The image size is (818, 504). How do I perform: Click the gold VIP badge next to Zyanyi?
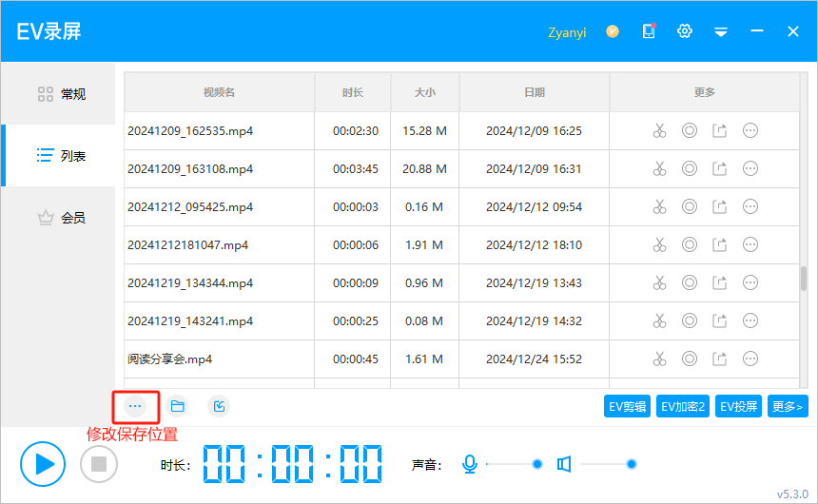[613, 31]
